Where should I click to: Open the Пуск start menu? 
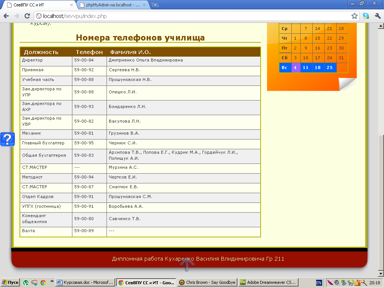point(10,282)
